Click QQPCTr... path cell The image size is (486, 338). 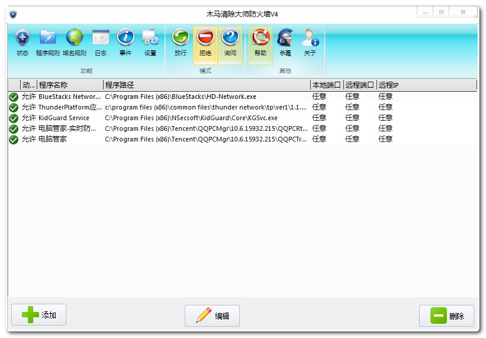click(206, 139)
